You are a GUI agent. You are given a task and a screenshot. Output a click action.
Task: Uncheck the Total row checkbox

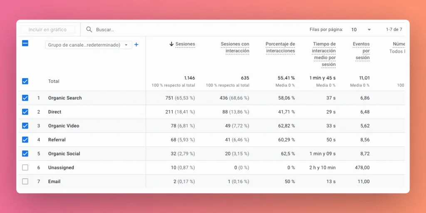(25, 81)
